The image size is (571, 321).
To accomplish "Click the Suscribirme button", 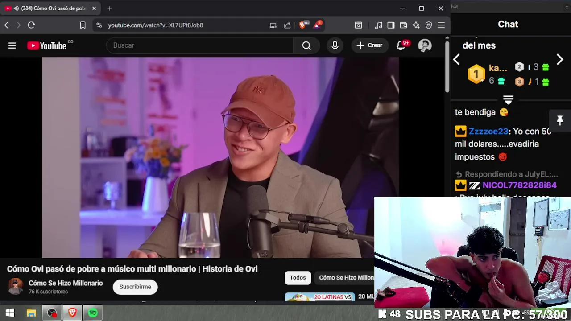I will coord(135,287).
